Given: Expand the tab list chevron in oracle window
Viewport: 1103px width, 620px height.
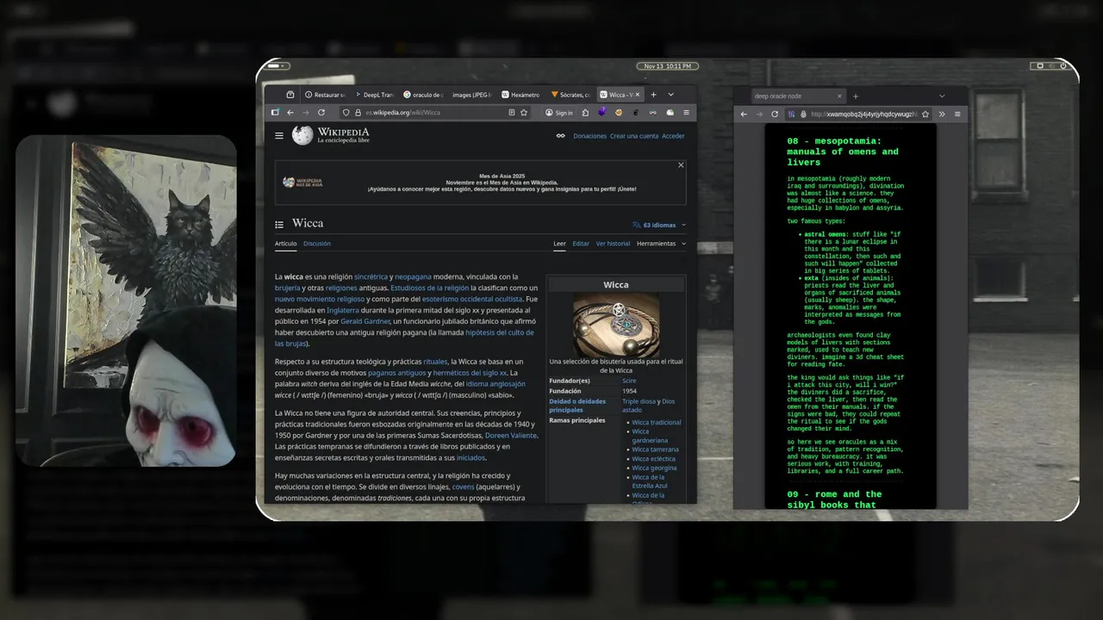Looking at the screenshot, I should tap(942, 96).
